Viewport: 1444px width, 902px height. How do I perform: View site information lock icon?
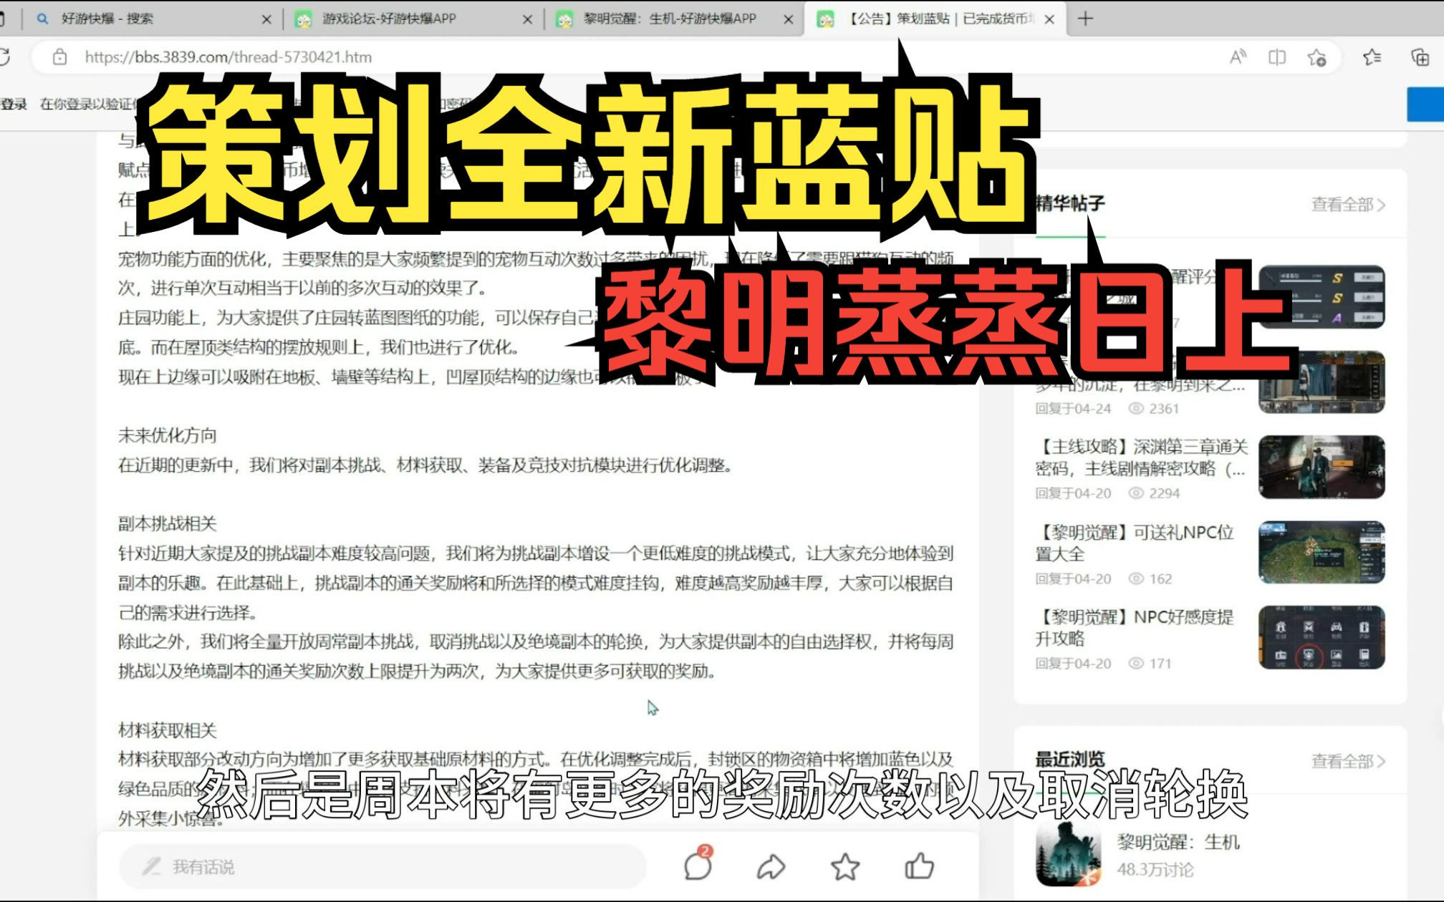pos(60,57)
